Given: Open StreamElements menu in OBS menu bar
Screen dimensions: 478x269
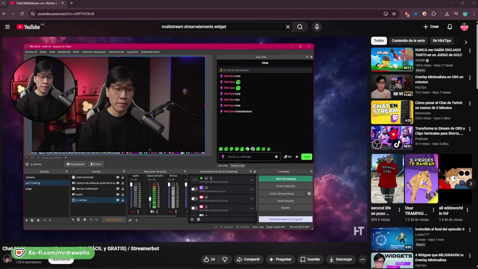Looking at the screenshot, I should pos(150,52).
